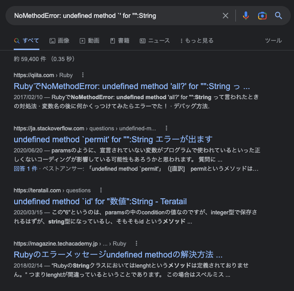Click the 2020/03/15 Teratail snippet text
Screen dimensions: 294x291
point(136,217)
